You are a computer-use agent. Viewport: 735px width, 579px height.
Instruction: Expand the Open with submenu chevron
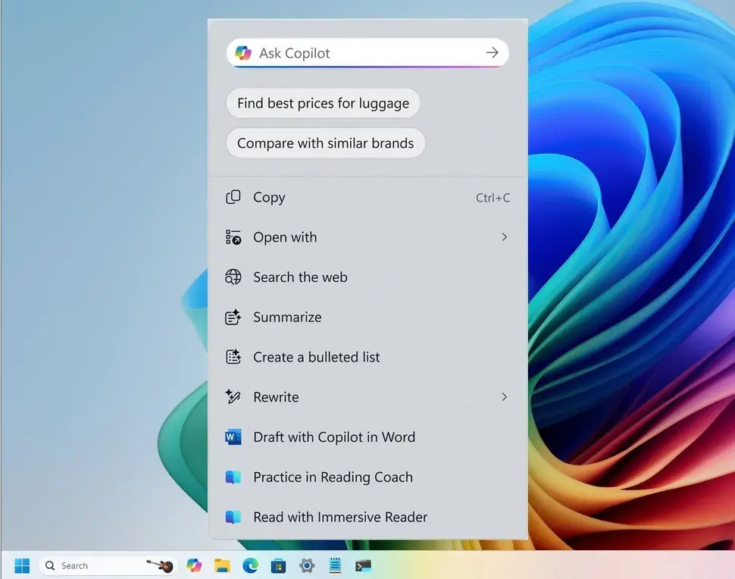point(505,237)
